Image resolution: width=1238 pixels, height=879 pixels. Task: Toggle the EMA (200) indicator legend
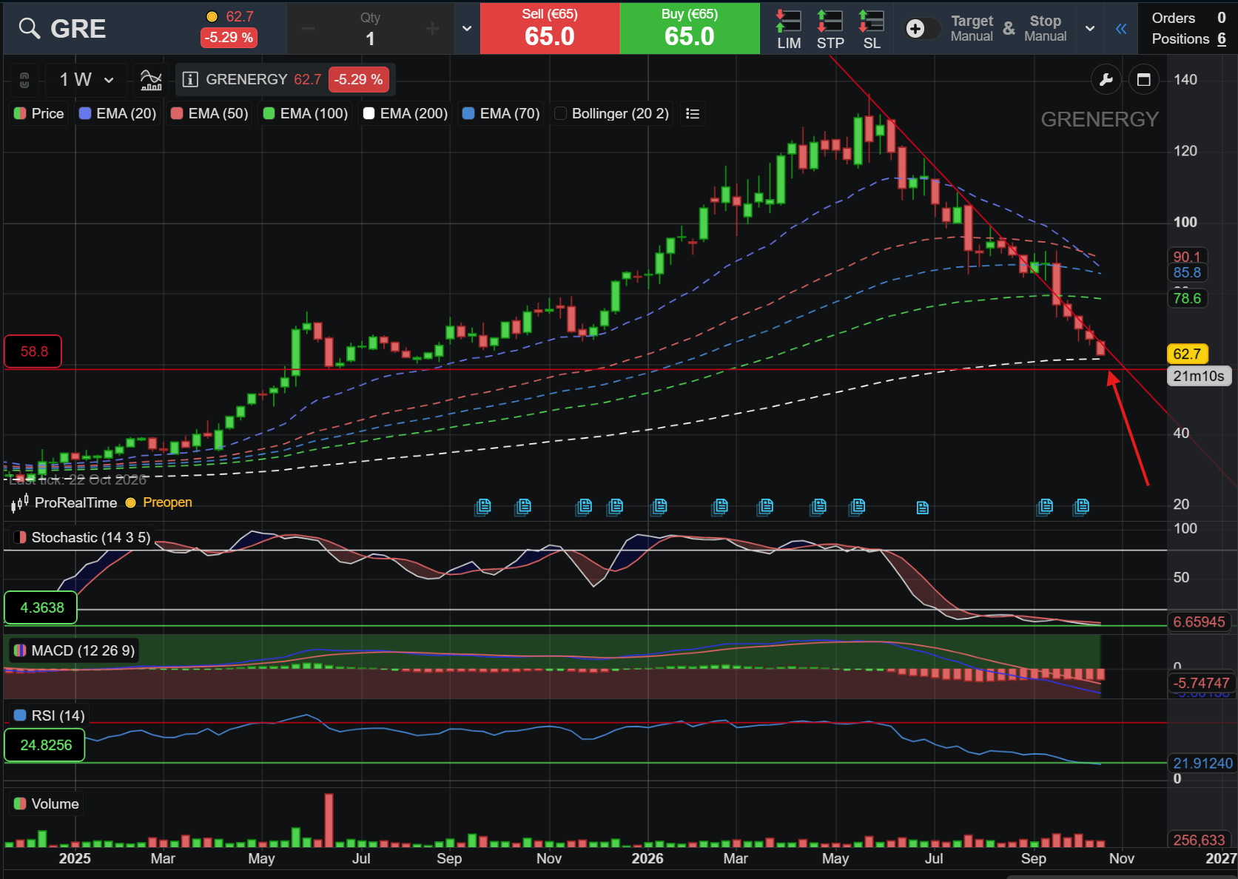pos(406,113)
